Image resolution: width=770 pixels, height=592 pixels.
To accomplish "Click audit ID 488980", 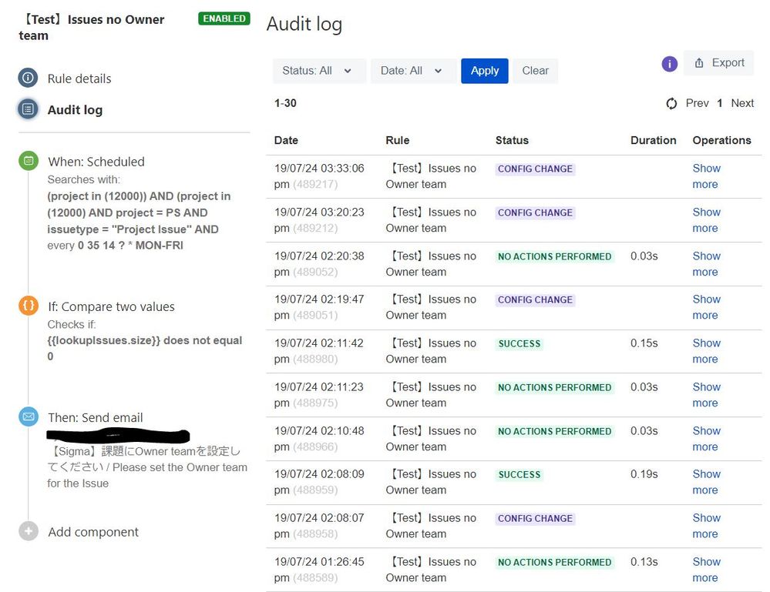I will [x=315, y=359].
